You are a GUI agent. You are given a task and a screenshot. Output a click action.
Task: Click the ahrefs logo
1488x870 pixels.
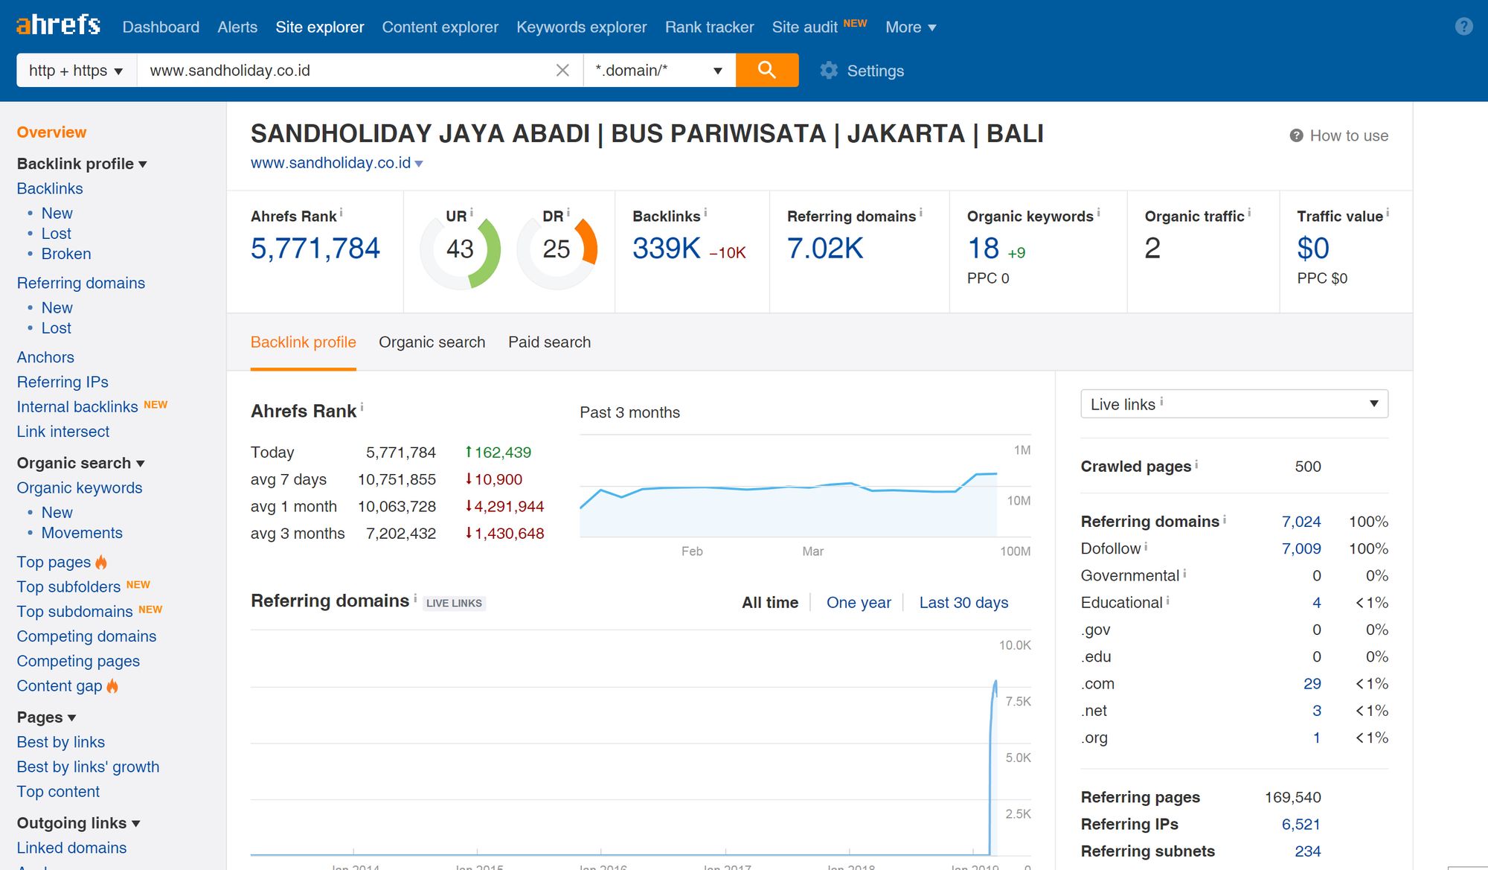pos(58,25)
